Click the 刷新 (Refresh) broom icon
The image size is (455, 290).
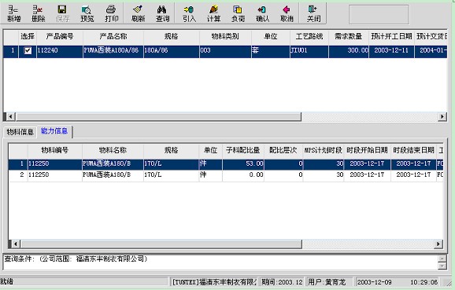click(138, 13)
